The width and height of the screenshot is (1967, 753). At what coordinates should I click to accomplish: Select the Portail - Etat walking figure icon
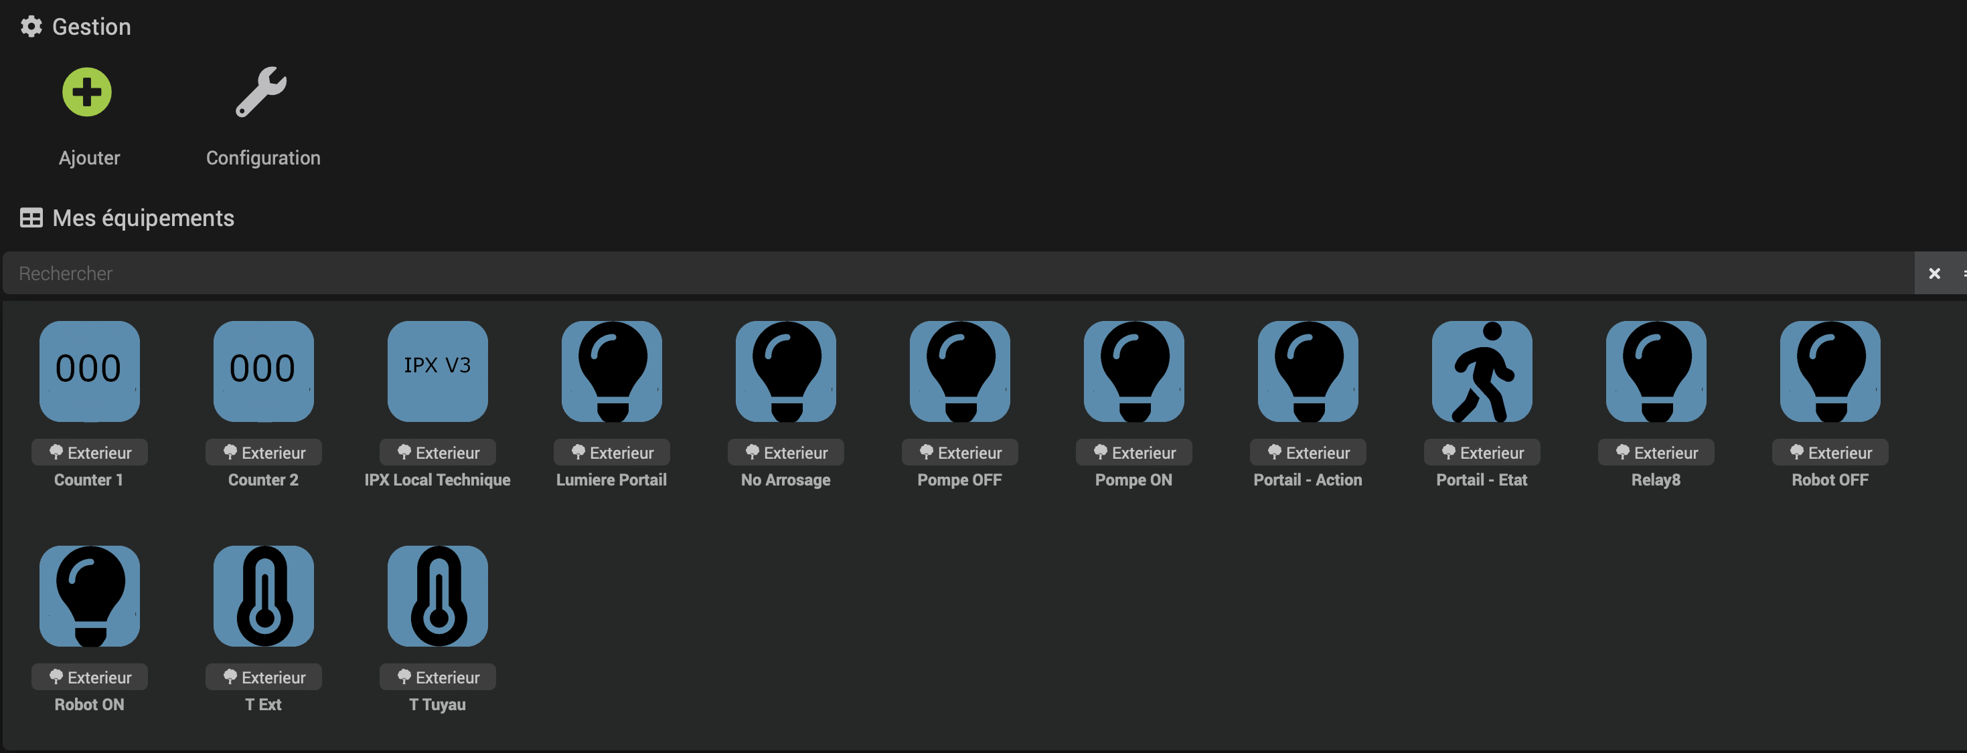click(1480, 372)
